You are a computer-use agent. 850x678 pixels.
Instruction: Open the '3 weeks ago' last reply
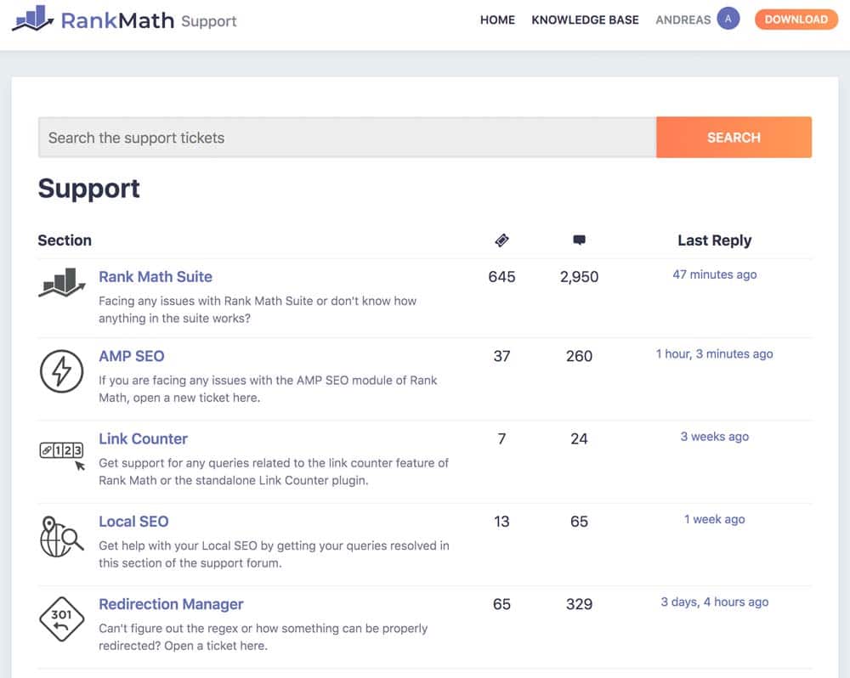click(x=715, y=437)
